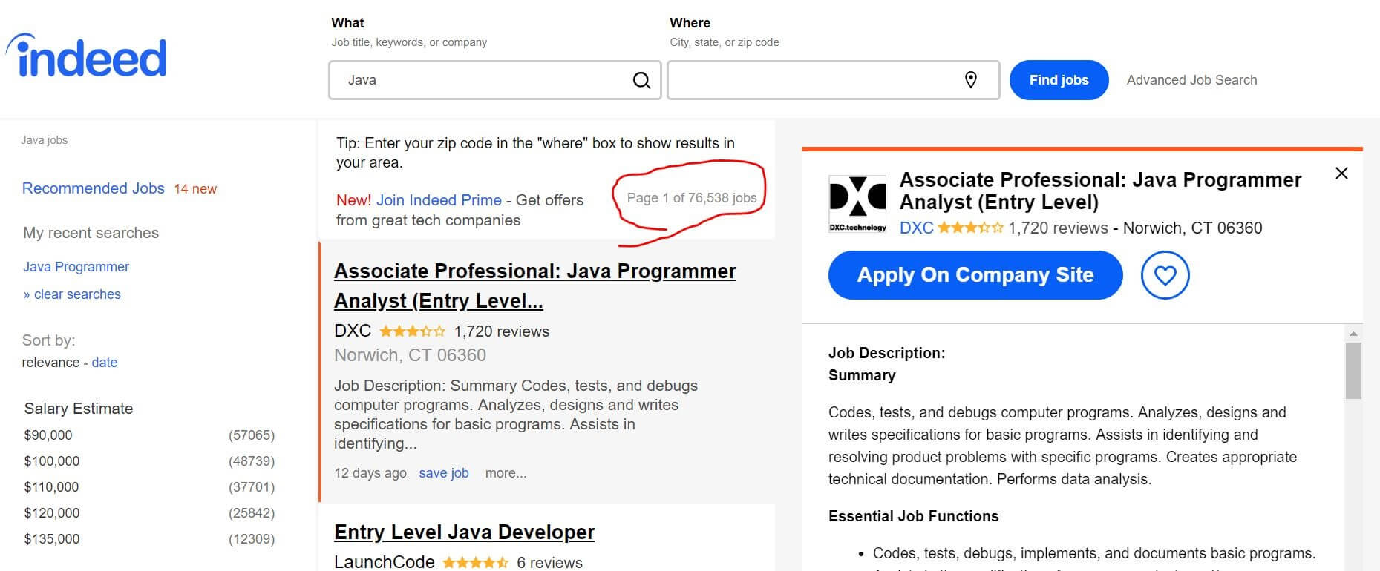Image resolution: width=1380 pixels, height=571 pixels.
Task: Click the magnifying glass search icon
Action: coord(641,80)
